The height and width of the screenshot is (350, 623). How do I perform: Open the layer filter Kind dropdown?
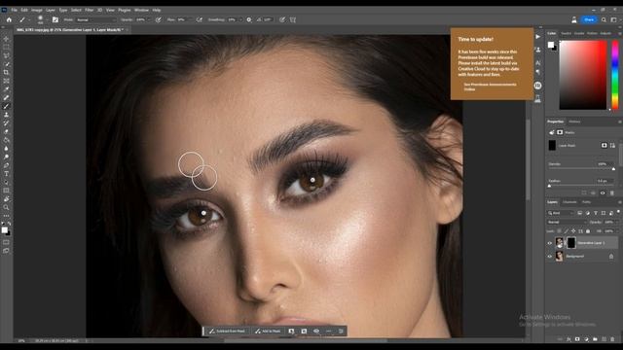click(561, 213)
